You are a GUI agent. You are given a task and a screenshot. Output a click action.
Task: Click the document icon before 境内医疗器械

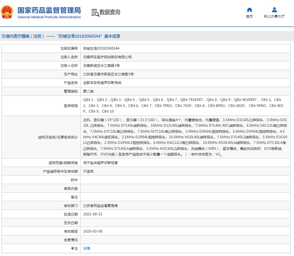click(x=3, y=36)
